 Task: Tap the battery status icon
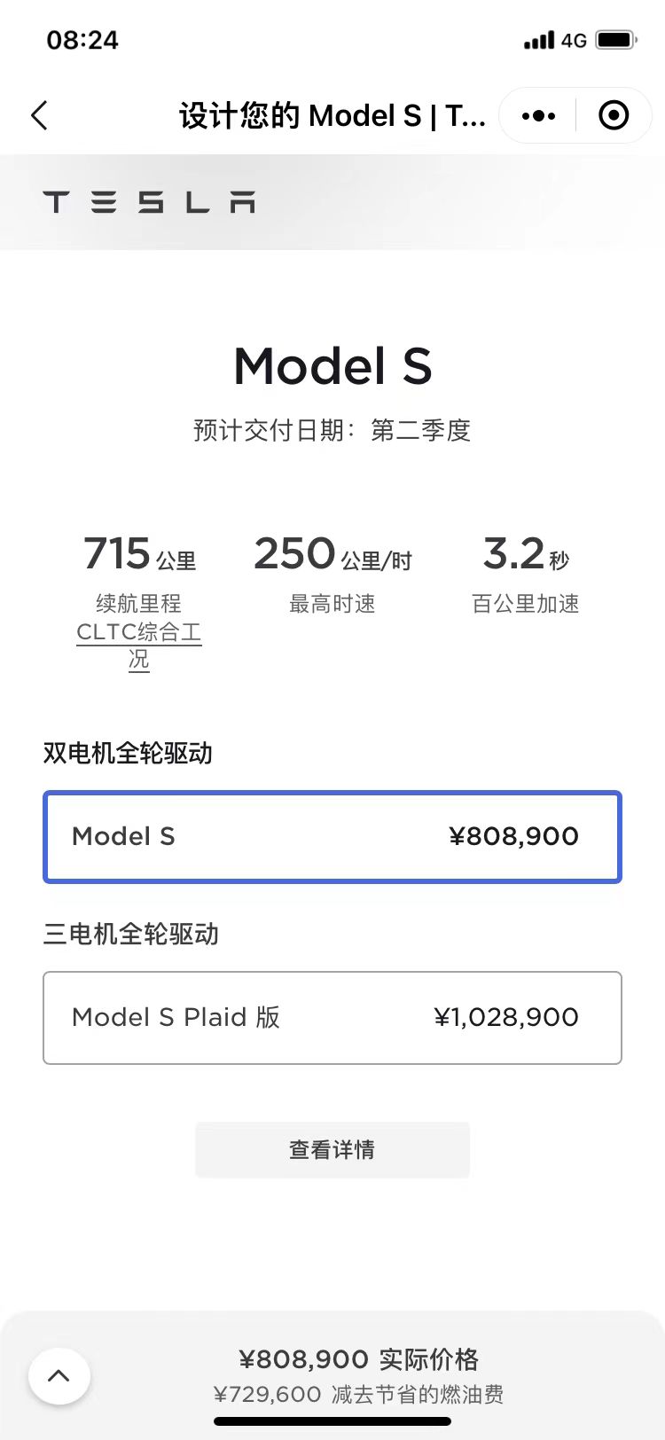tap(615, 40)
